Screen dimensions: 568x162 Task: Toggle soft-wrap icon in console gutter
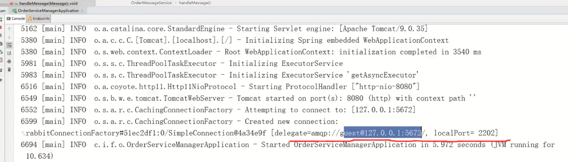9,45
